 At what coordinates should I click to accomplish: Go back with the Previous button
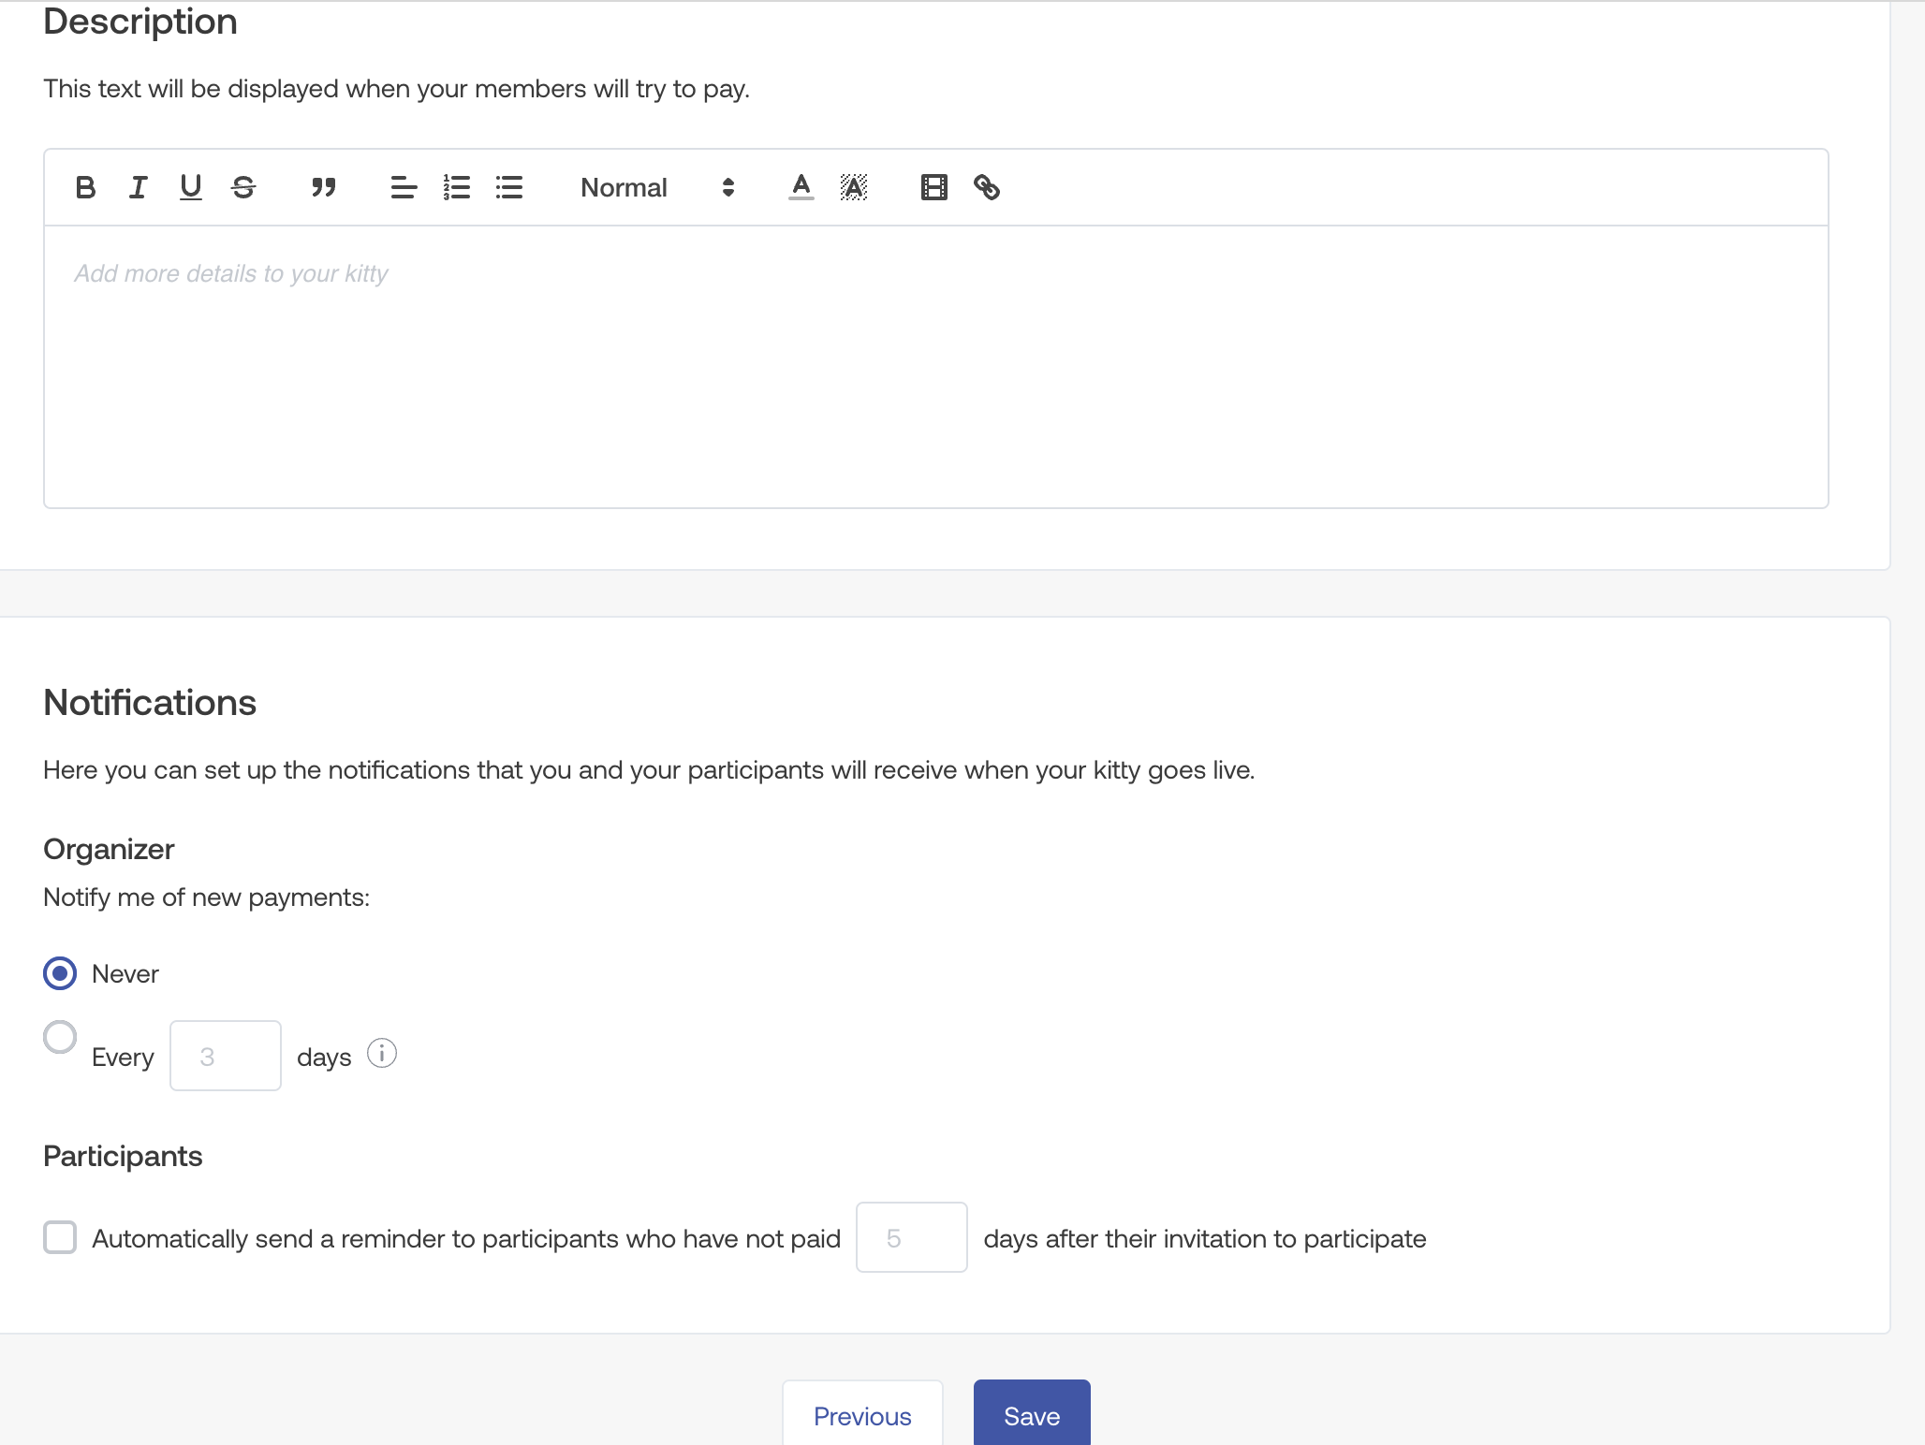[862, 1415]
